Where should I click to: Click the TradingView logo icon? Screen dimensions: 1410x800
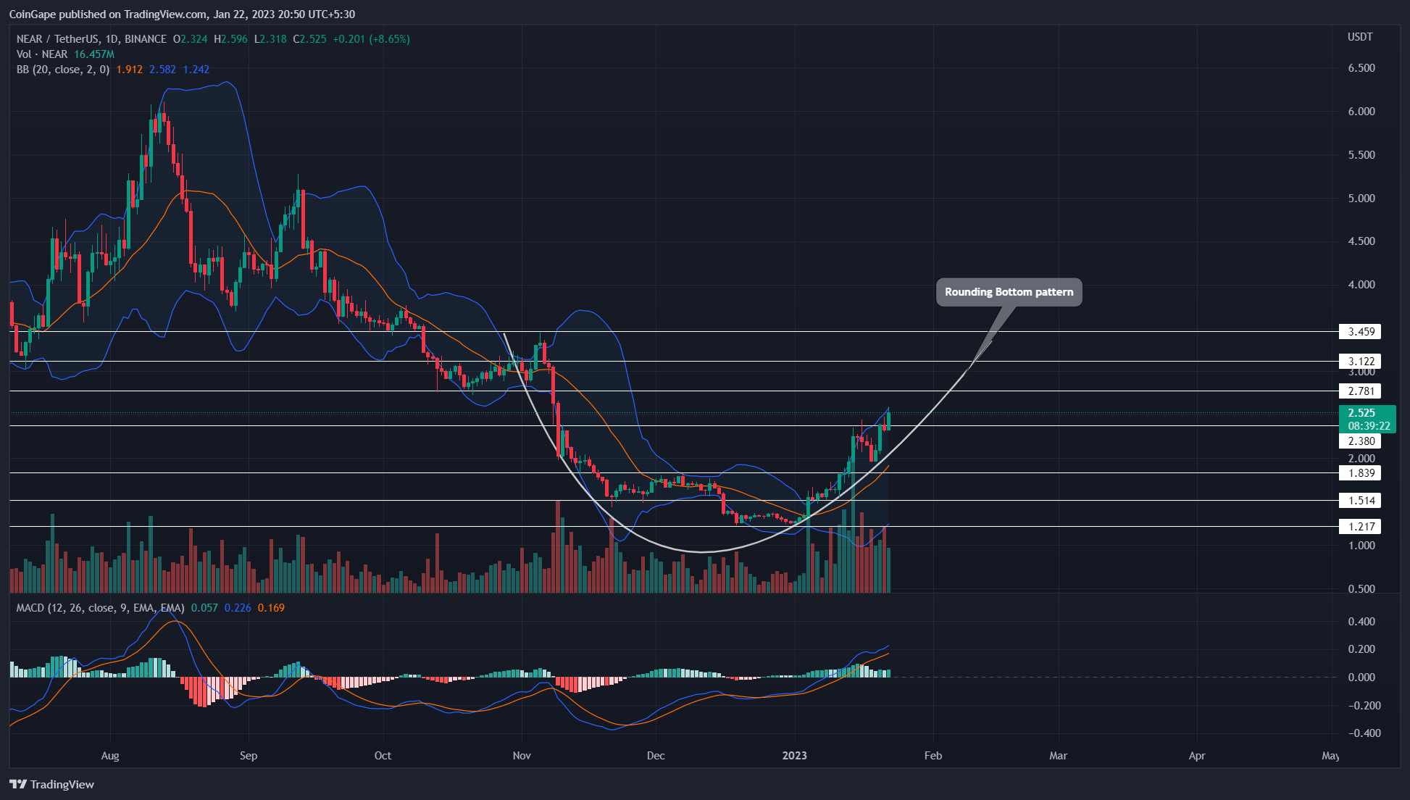(18, 784)
